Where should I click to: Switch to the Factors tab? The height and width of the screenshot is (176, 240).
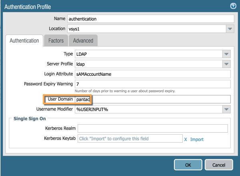coord(56,40)
